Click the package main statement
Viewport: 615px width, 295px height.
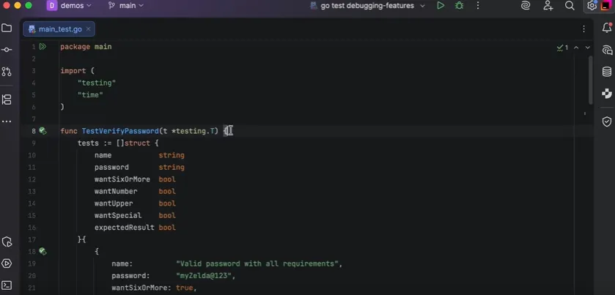[x=86, y=47]
